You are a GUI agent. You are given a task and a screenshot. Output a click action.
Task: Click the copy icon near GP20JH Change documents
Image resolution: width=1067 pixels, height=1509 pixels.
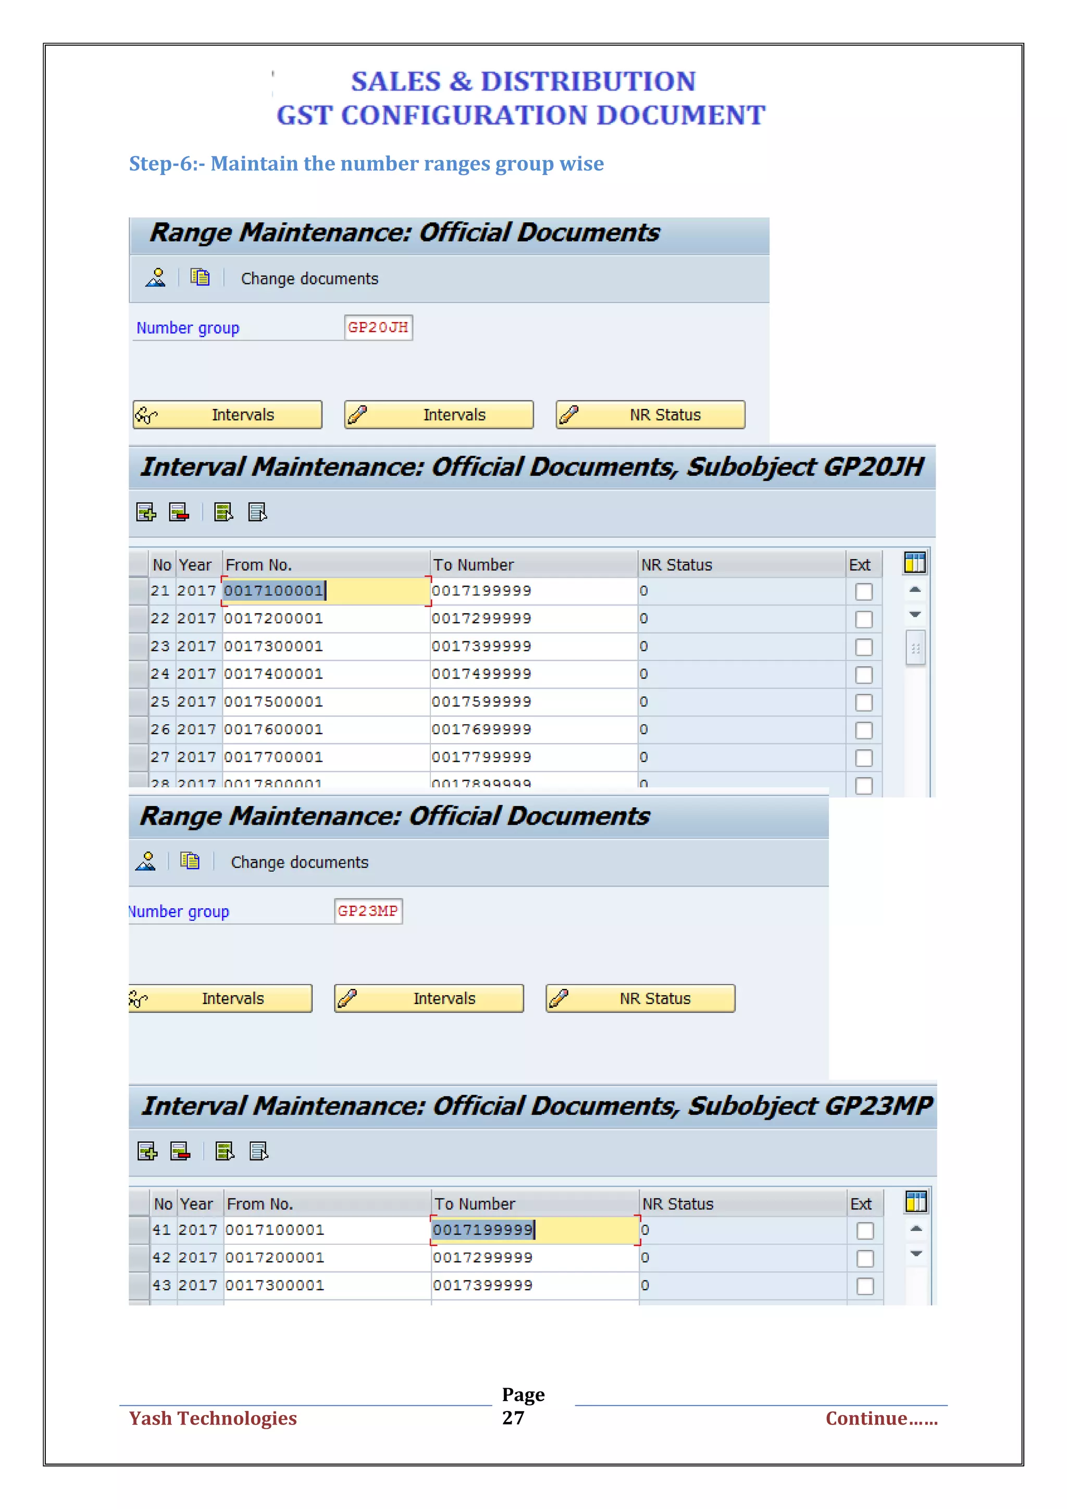point(200,277)
